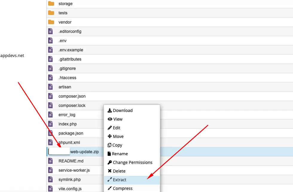Click the symlink.php file icon
This screenshot has width=293, height=192.
tap(50, 179)
